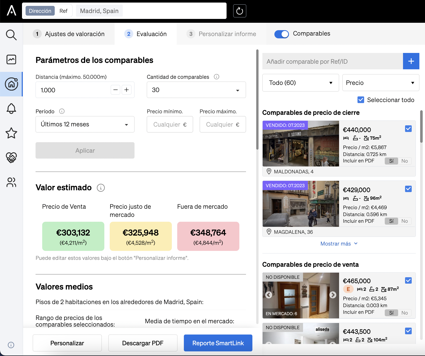This screenshot has height=356, width=425.
Task: Open the market chart icon in the sidebar
Action: pyautogui.click(x=11, y=60)
